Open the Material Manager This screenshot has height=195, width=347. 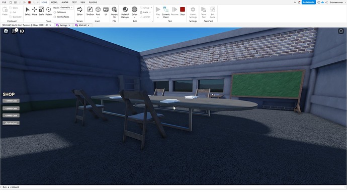(125, 13)
